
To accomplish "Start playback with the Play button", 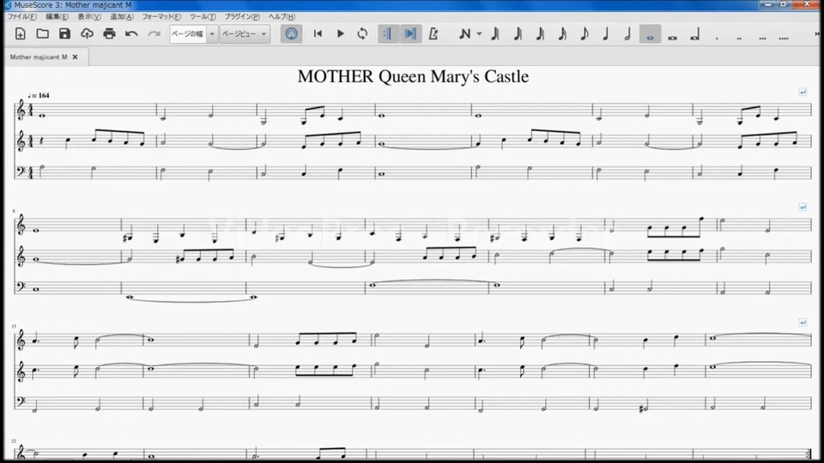I will coord(340,34).
